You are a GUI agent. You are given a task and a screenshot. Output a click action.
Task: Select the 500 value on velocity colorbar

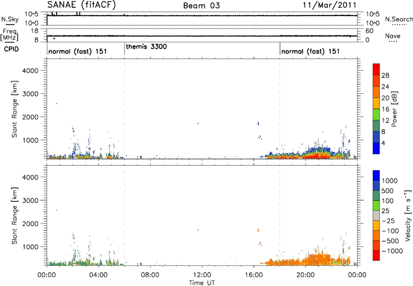pyautogui.click(x=388, y=191)
